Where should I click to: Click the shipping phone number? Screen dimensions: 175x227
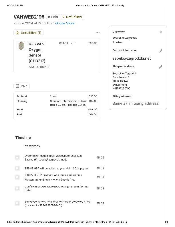pyautogui.click(x=121, y=89)
